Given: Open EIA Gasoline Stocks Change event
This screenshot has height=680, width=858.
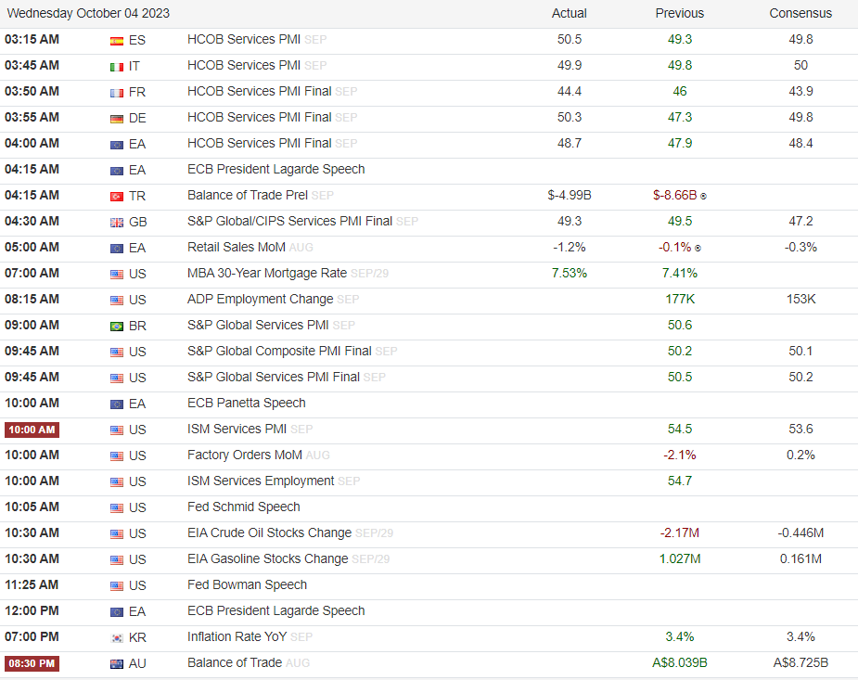Looking at the screenshot, I should tap(267, 559).
